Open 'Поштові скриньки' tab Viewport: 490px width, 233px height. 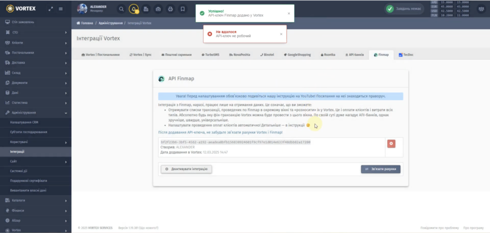pyautogui.click(x=176, y=55)
